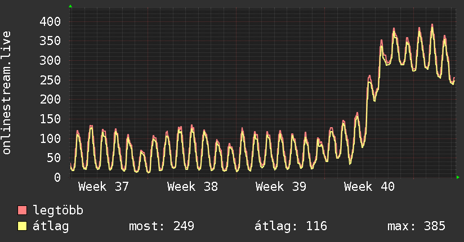Screen dimensions: 464x242
Task: Click the Week 38 axis label
Action: click(193, 187)
